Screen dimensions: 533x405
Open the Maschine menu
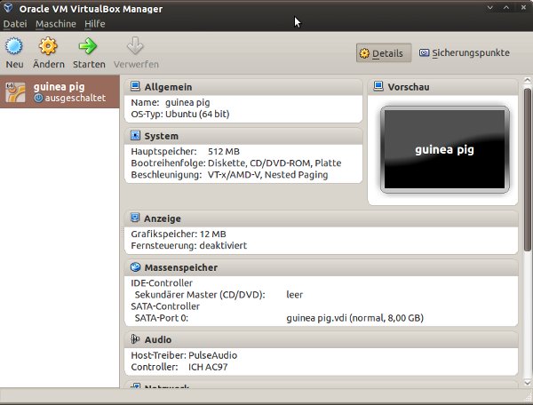pos(56,24)
